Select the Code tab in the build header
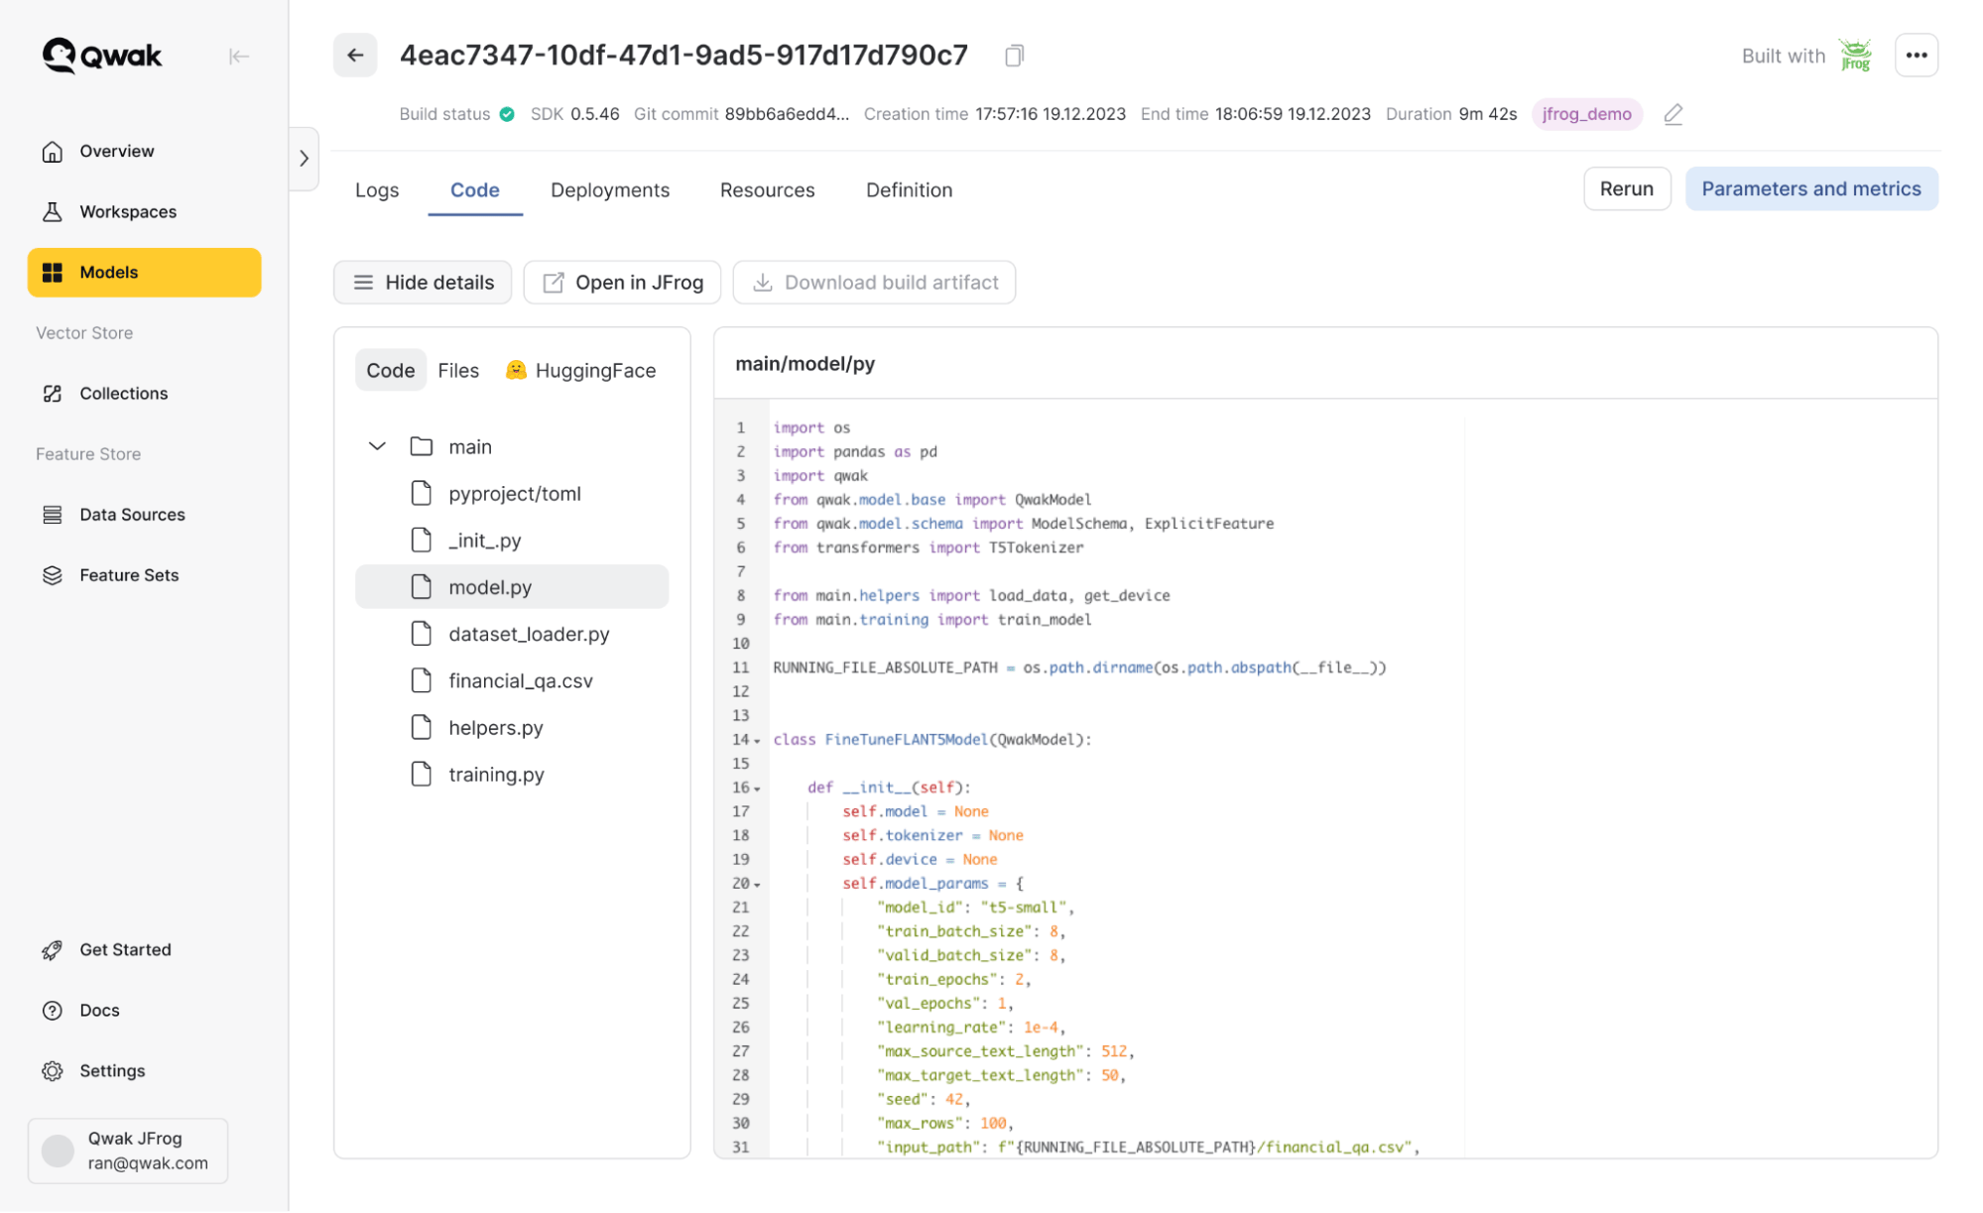The image size is (1983, 1213). click(x=474, y=189)
